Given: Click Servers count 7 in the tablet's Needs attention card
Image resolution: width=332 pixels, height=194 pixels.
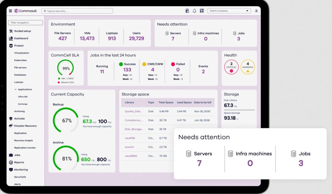Looking at the screenshot, I should coord(173,39).
